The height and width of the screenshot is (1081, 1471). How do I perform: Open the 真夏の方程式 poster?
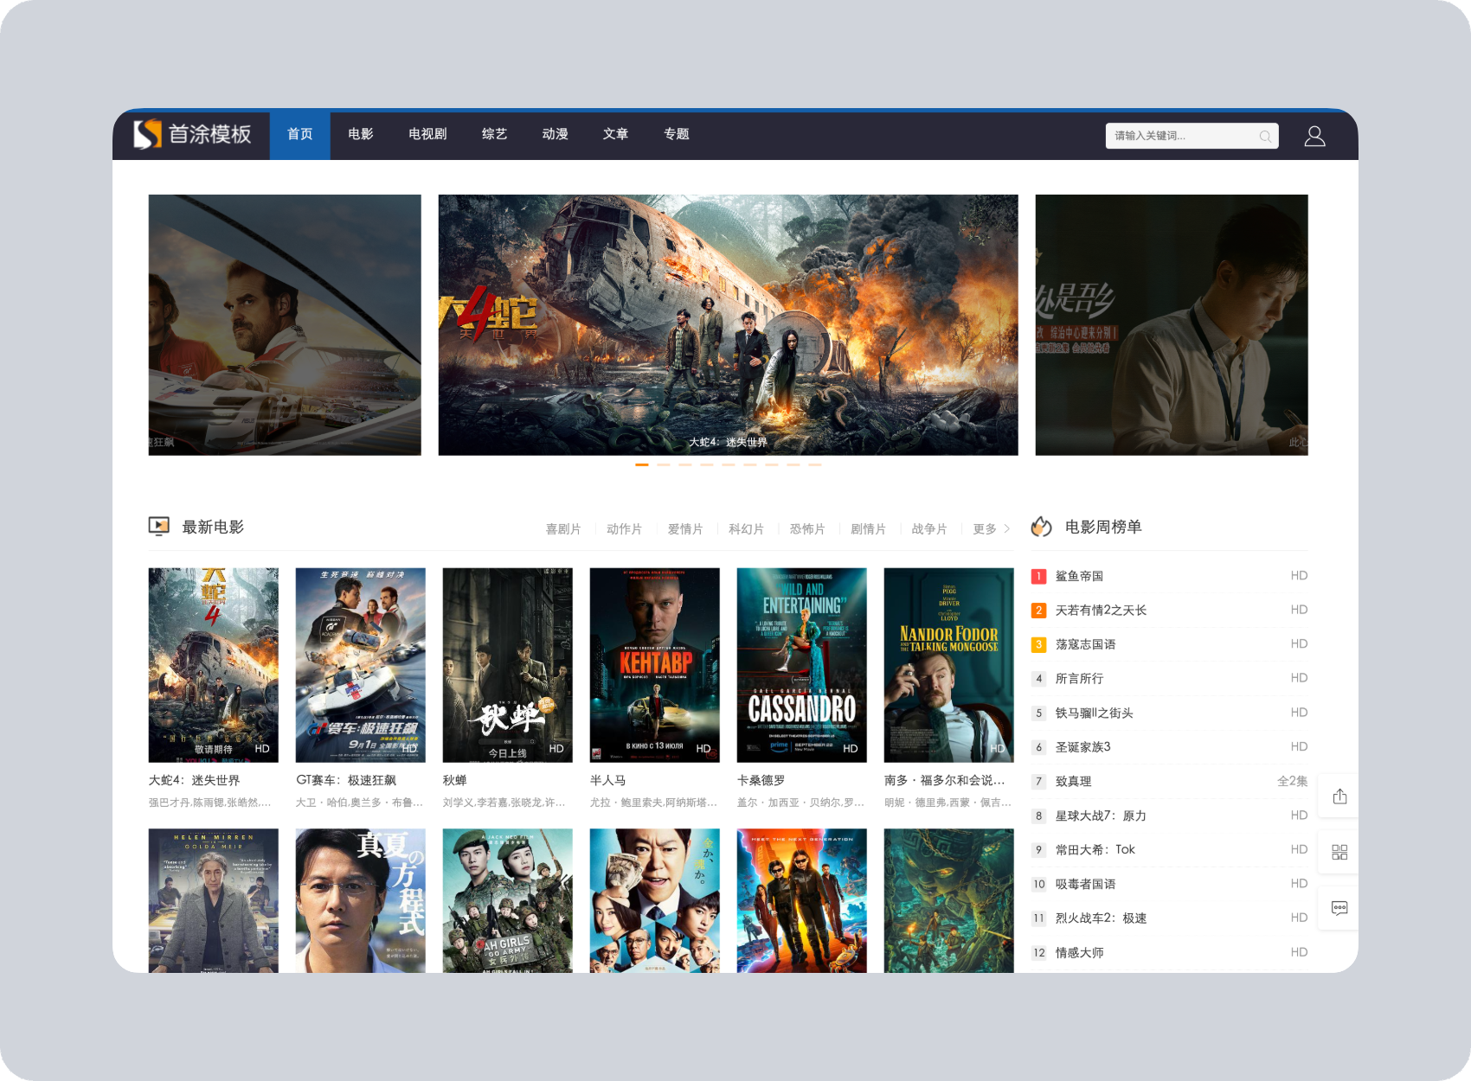click(x=361, y=901)
